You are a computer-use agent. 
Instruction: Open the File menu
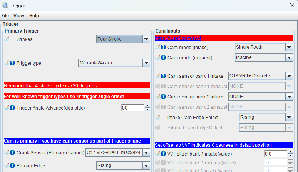point(5,16)
